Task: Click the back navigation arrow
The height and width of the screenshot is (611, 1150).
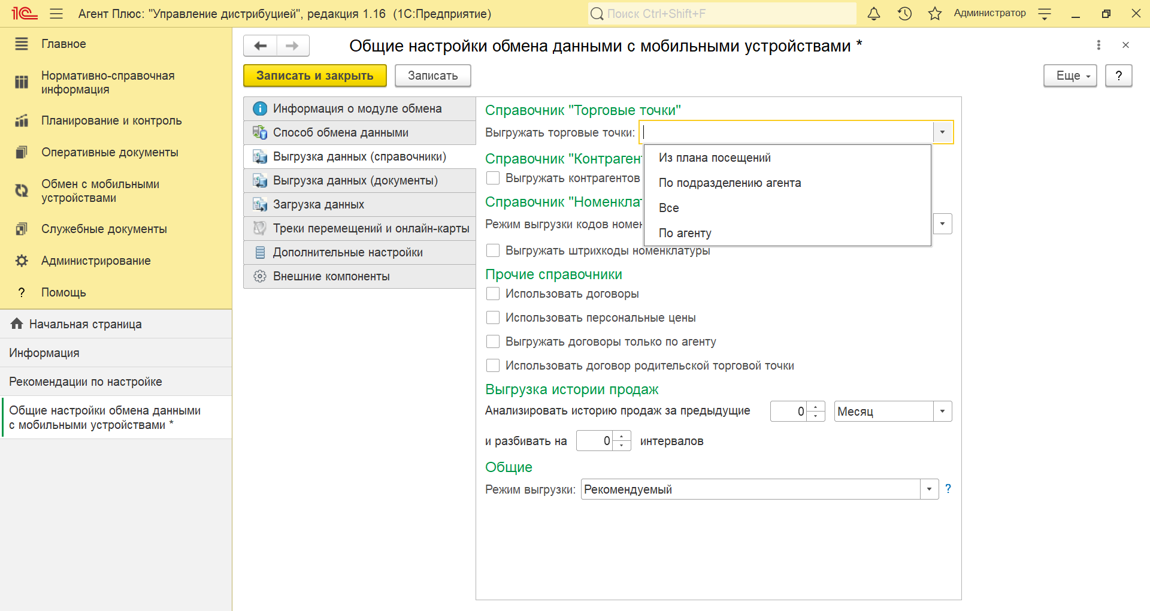Action: pyautogui.click(x=260, y=46)
